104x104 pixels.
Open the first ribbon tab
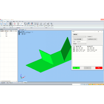tap(5, 21)
